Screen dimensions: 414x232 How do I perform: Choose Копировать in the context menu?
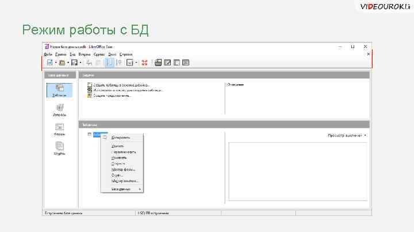point(121,137)
